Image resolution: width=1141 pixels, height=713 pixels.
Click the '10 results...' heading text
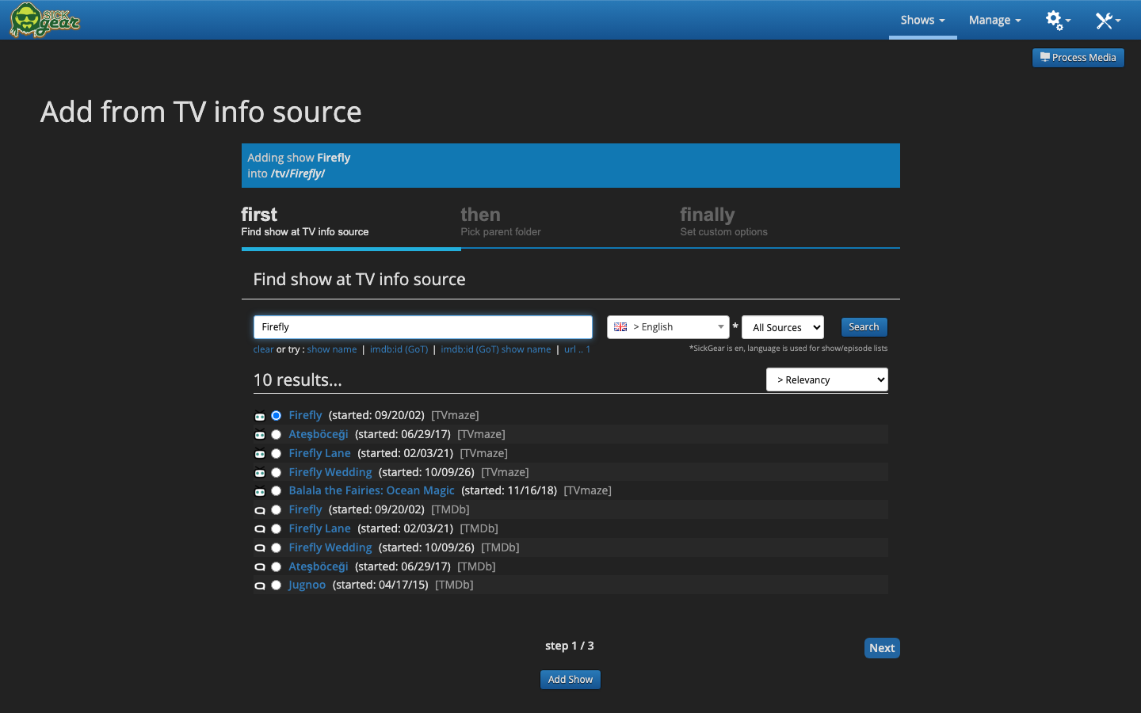tap(298, 380)
